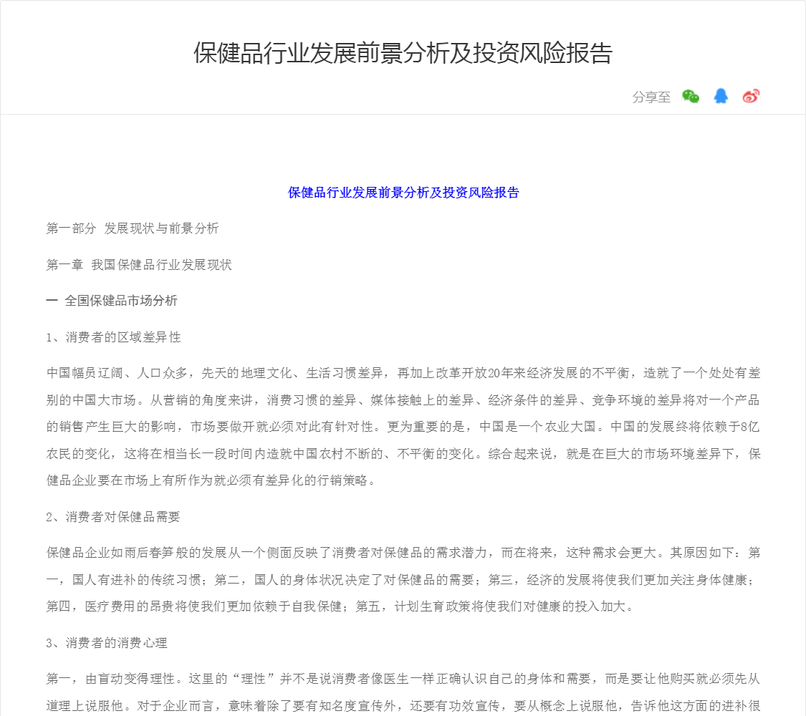Click subheading 2、消费者对保健品需要
806x716 pixels.
pyautogui.click(x=113, y=517)
